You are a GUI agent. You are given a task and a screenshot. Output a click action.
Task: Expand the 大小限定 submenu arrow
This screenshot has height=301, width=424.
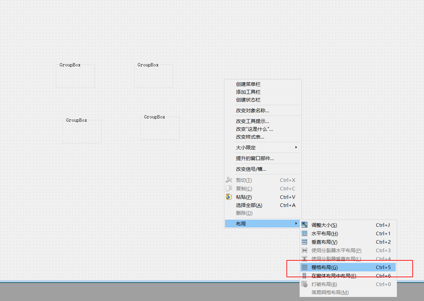(x=296, y=147)
